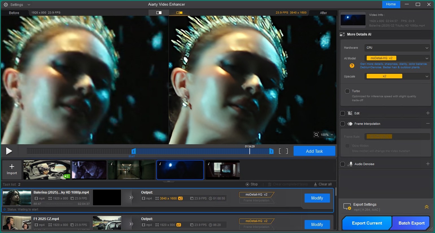435x233 pixels.
Task: Toggle the Frame Interpolation checkbox
Action: click(342, 124)
